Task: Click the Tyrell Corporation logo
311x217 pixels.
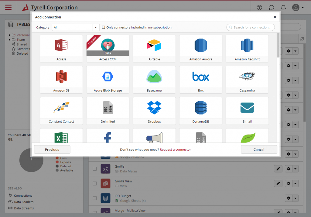Action: click(25, 8)
